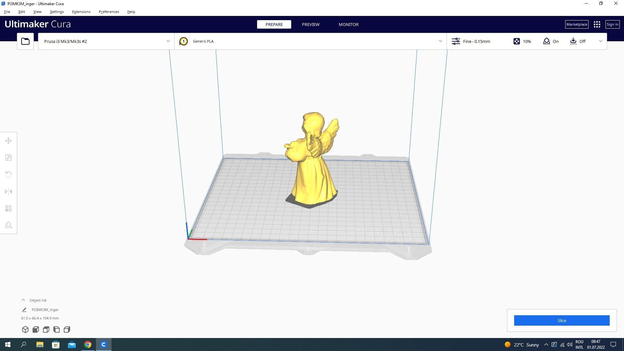The height and width of the screenshot is (351, 624).
Task: Open file folder icon button
Action: (25, 41)
